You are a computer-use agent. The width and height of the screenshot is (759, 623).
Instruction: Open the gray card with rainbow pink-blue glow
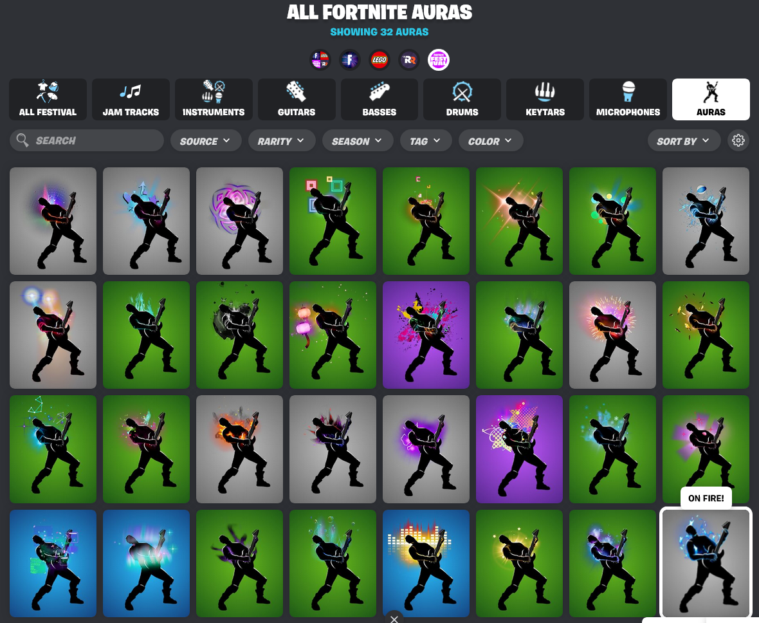click(53, 221)
